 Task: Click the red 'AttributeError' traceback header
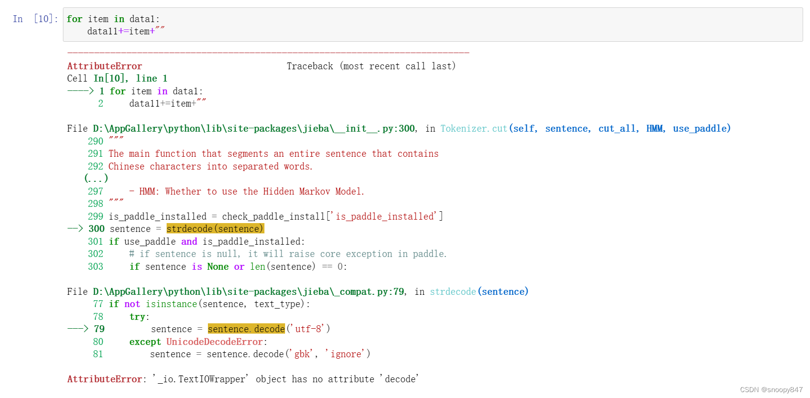pos(105,66)
